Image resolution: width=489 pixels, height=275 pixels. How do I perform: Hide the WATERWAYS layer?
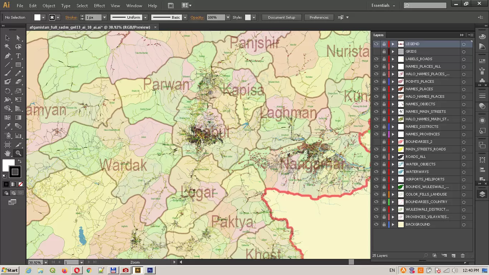376,172
